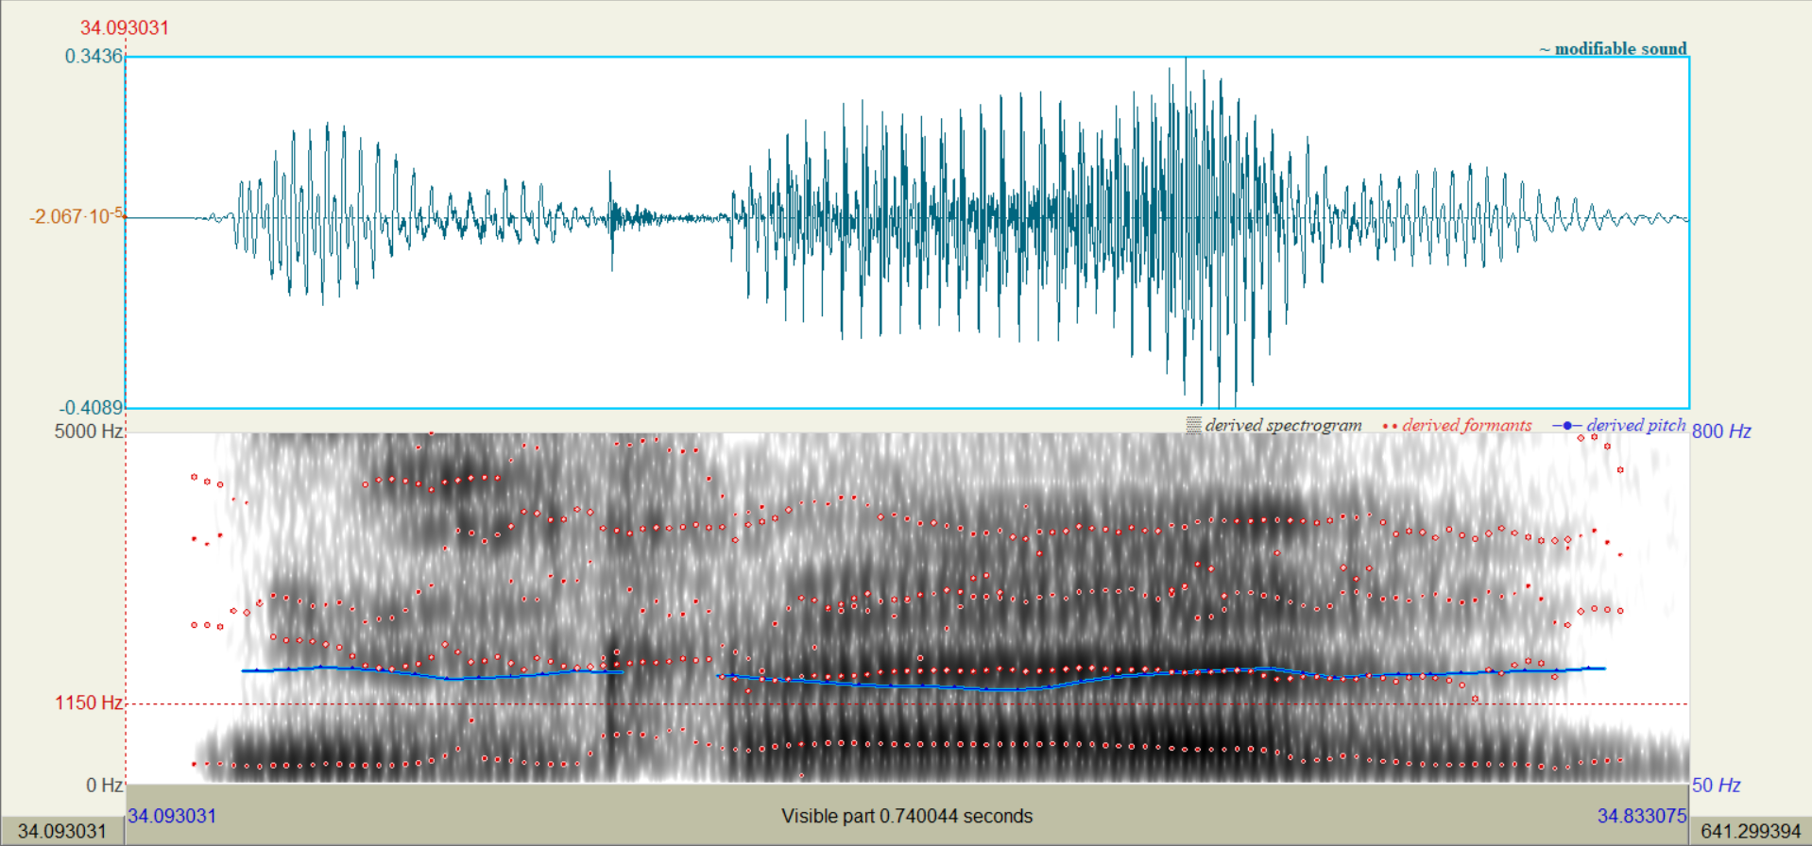Click the 800 Hz pitch ceiling label
Image resolution: width=1812 pixels, height=846 pixels.
[x=1721, y=431]
